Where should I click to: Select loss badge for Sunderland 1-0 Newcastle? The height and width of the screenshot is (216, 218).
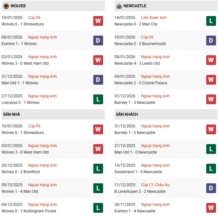pyautogui.click(x=211, y=169)
